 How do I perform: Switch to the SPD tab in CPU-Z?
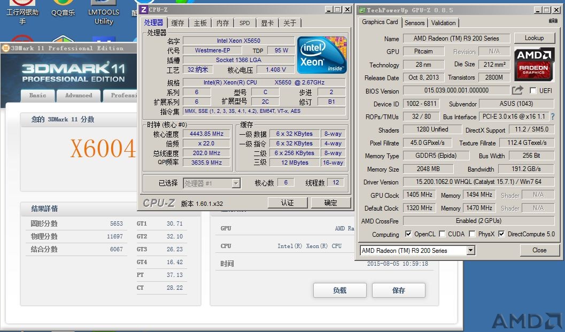[245, 23]
